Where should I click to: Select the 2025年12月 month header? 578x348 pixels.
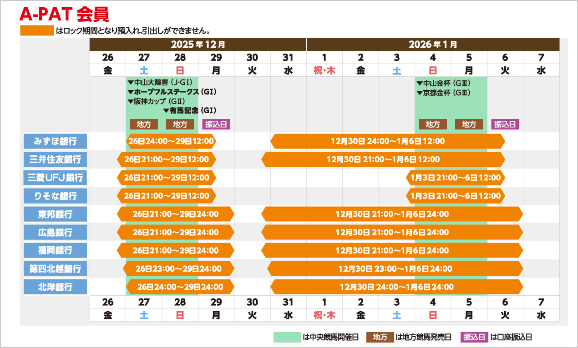click(x=198, y=45)
